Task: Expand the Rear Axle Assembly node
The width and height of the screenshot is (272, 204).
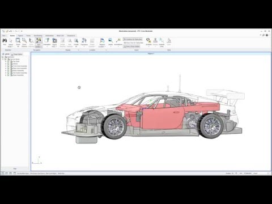Action: 6,68
